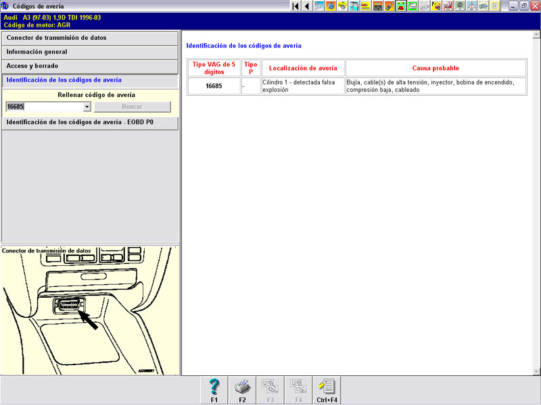Jump to the first page arrow
Viewport: 541px width, 405px height.
(x=296, y=6)
